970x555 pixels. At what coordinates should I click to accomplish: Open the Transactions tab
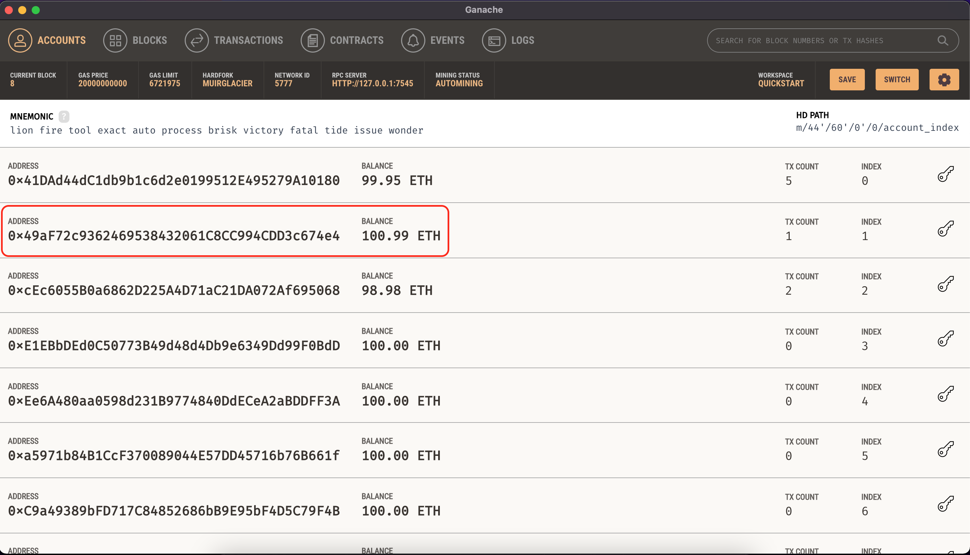click(x=234, y=40)
